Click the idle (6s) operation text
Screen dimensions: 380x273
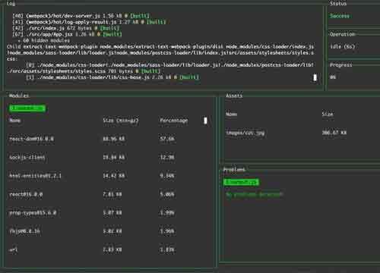[x=342, y=46]
